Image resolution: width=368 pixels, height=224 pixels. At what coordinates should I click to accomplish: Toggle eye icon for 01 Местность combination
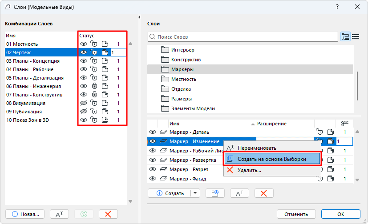[x=83, y=44]
